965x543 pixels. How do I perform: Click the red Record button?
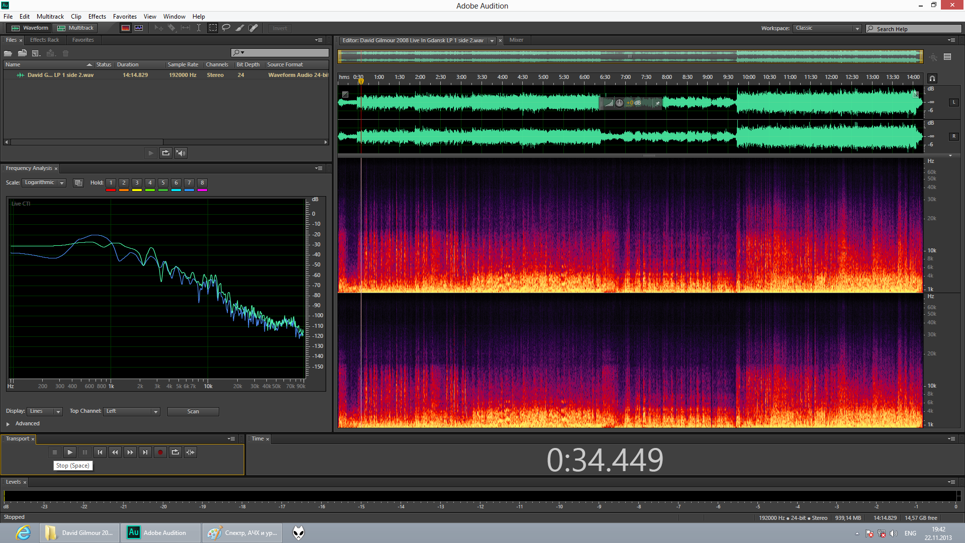[160, 452]
